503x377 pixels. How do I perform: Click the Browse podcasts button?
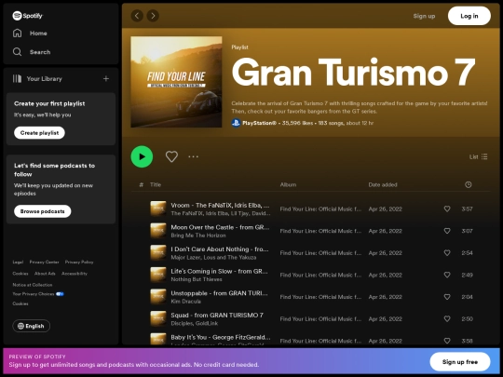tap(42, 211)
